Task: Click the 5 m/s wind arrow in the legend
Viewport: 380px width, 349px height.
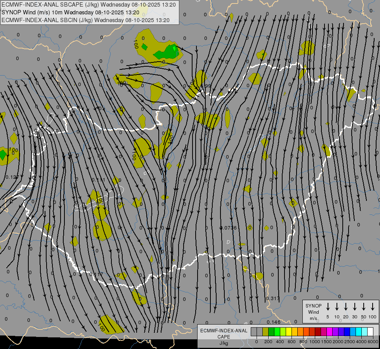Action: tap(328, 306)
